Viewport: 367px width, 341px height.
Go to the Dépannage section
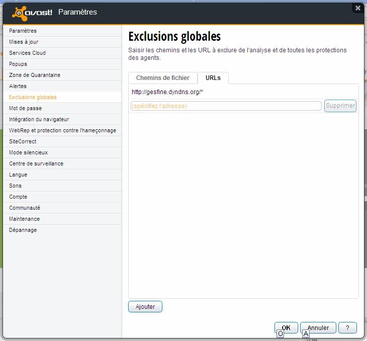click(x=23, y=230)
